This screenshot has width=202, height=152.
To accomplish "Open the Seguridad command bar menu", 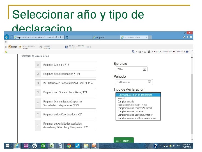I will [x=167, y=52].
